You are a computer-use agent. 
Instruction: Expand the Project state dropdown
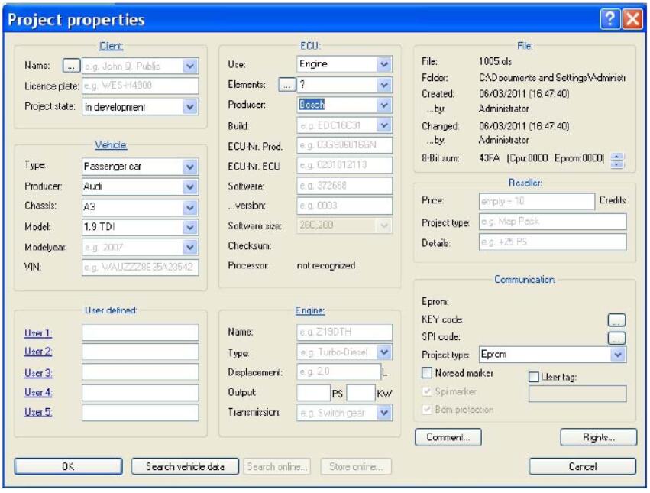click(x=191, y=106)
